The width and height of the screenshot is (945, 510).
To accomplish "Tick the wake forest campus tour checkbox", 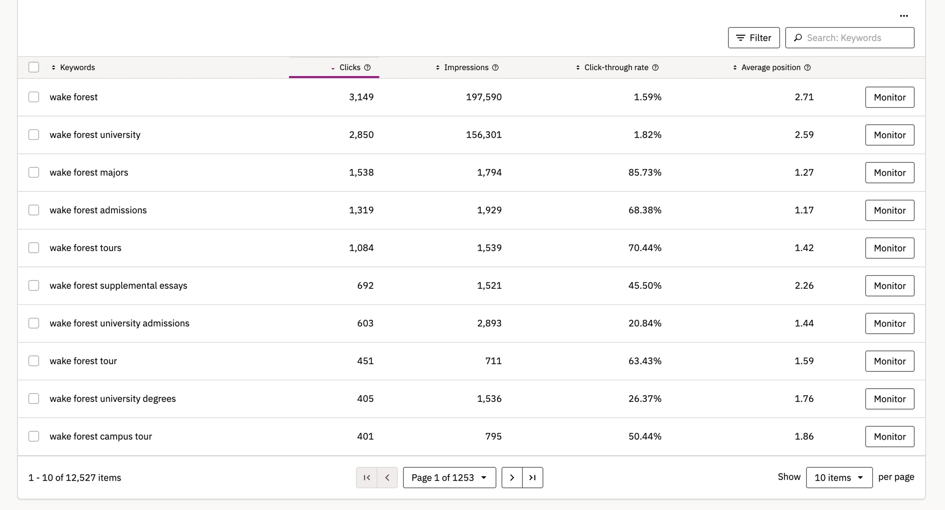I will tap(34, 436).
